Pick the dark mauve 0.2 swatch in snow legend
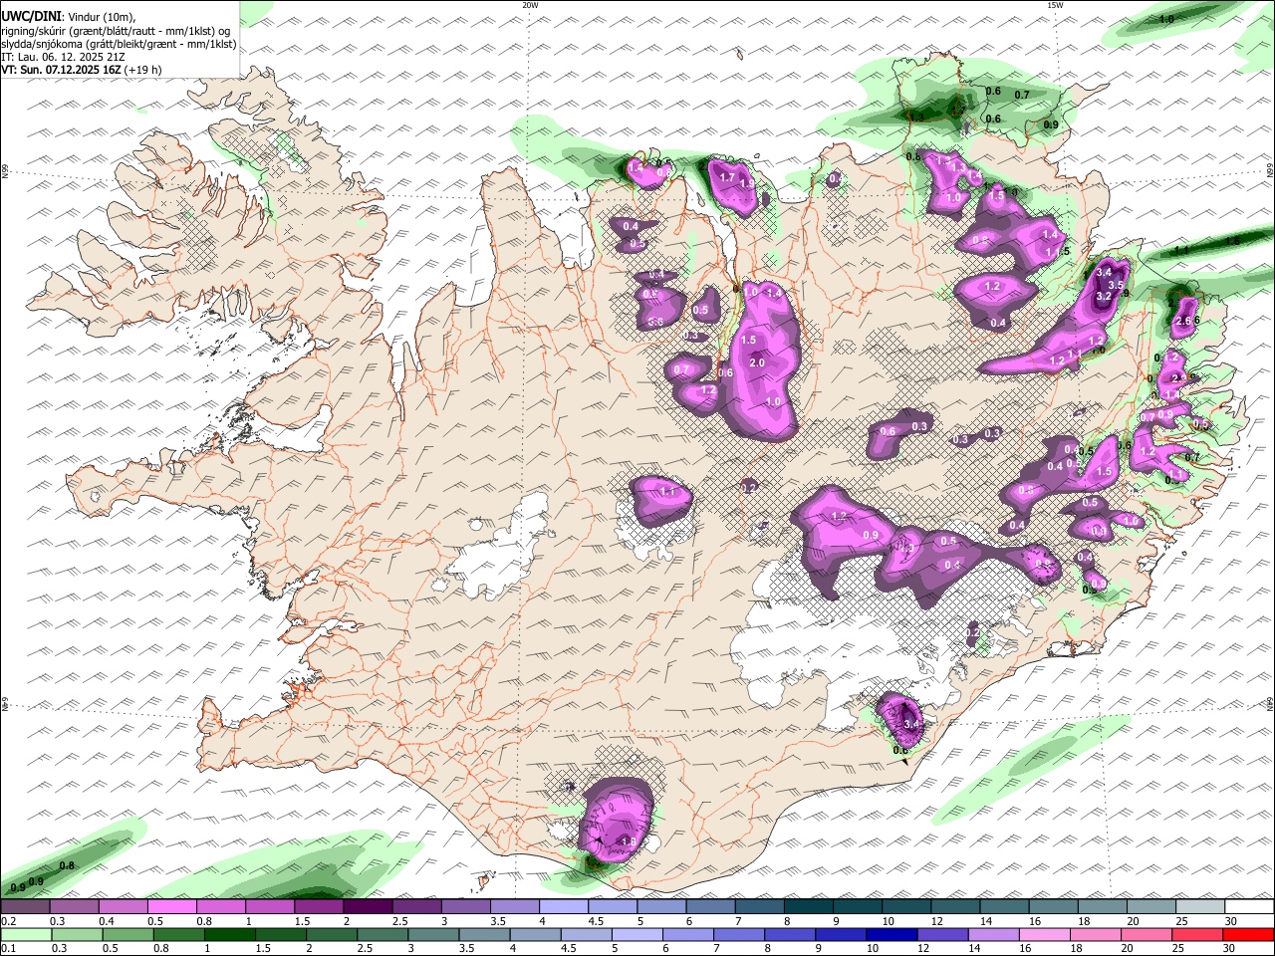Viewport: 1275px width, 956px height. [25, 906]
